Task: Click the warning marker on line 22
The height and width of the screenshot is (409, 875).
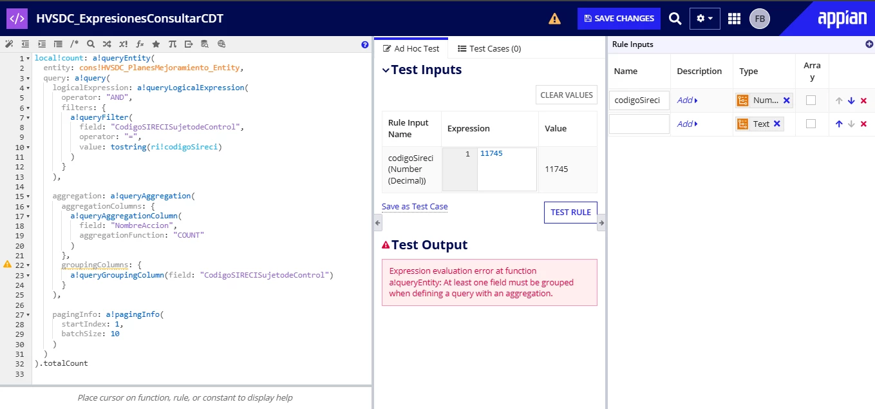Action: pyautogui.click(x=8, y=264)
